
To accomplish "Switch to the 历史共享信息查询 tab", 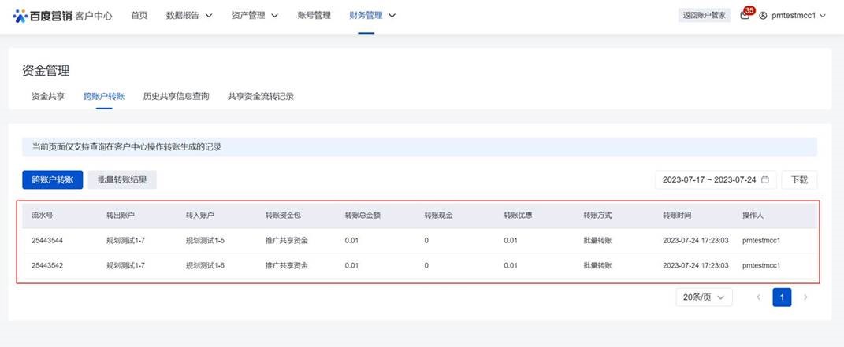I will [176, 96].
